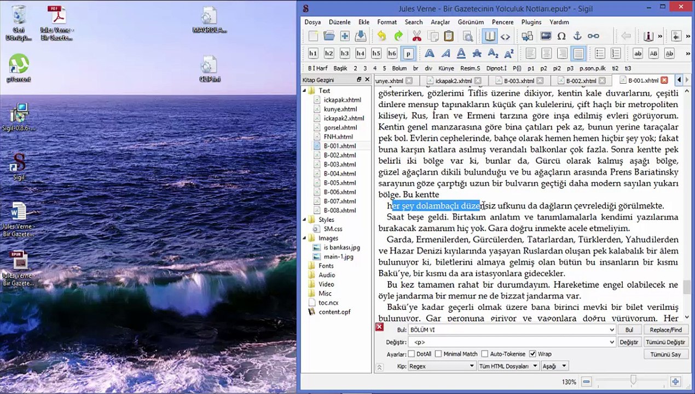
Task: Expand the Bul search history dropdown
Action: coord(612,330)
